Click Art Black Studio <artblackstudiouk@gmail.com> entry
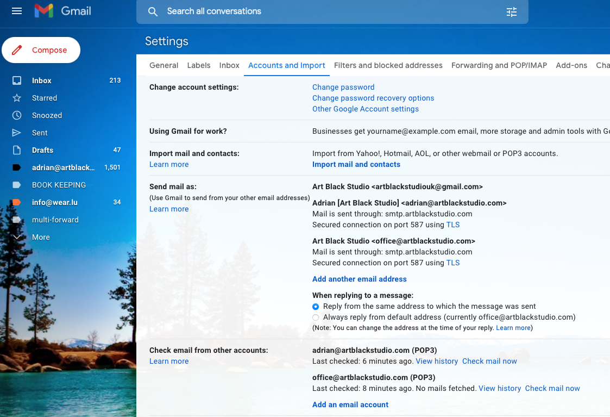 [398, 186]
